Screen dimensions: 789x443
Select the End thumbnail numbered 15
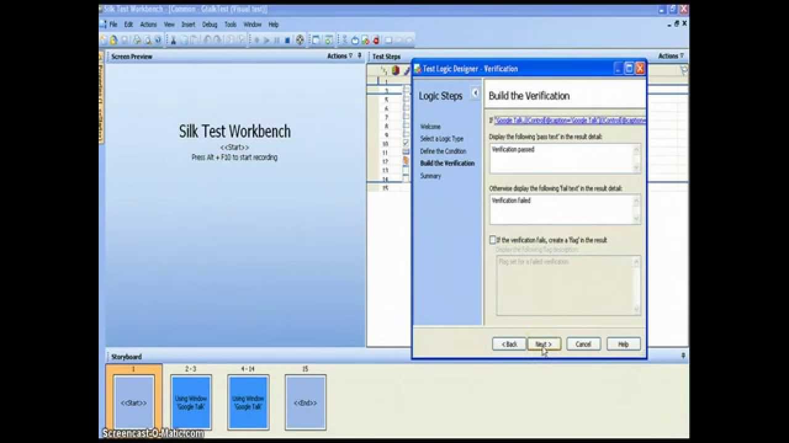(305, 402)
